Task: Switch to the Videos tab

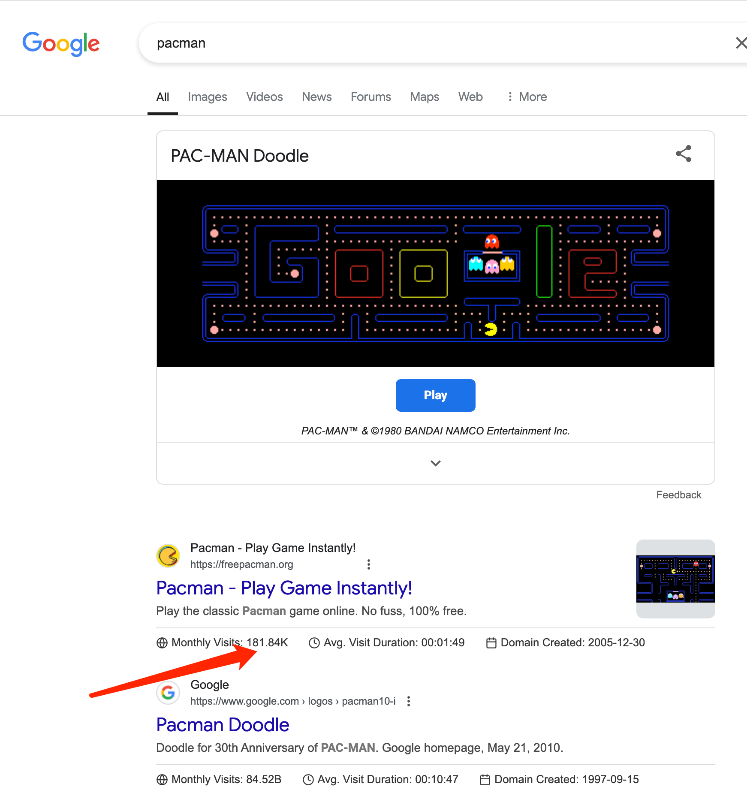Action: (x=265, y=97)
